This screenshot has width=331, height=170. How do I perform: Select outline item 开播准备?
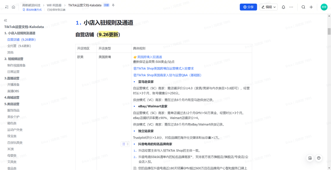(x=13, y=85)
